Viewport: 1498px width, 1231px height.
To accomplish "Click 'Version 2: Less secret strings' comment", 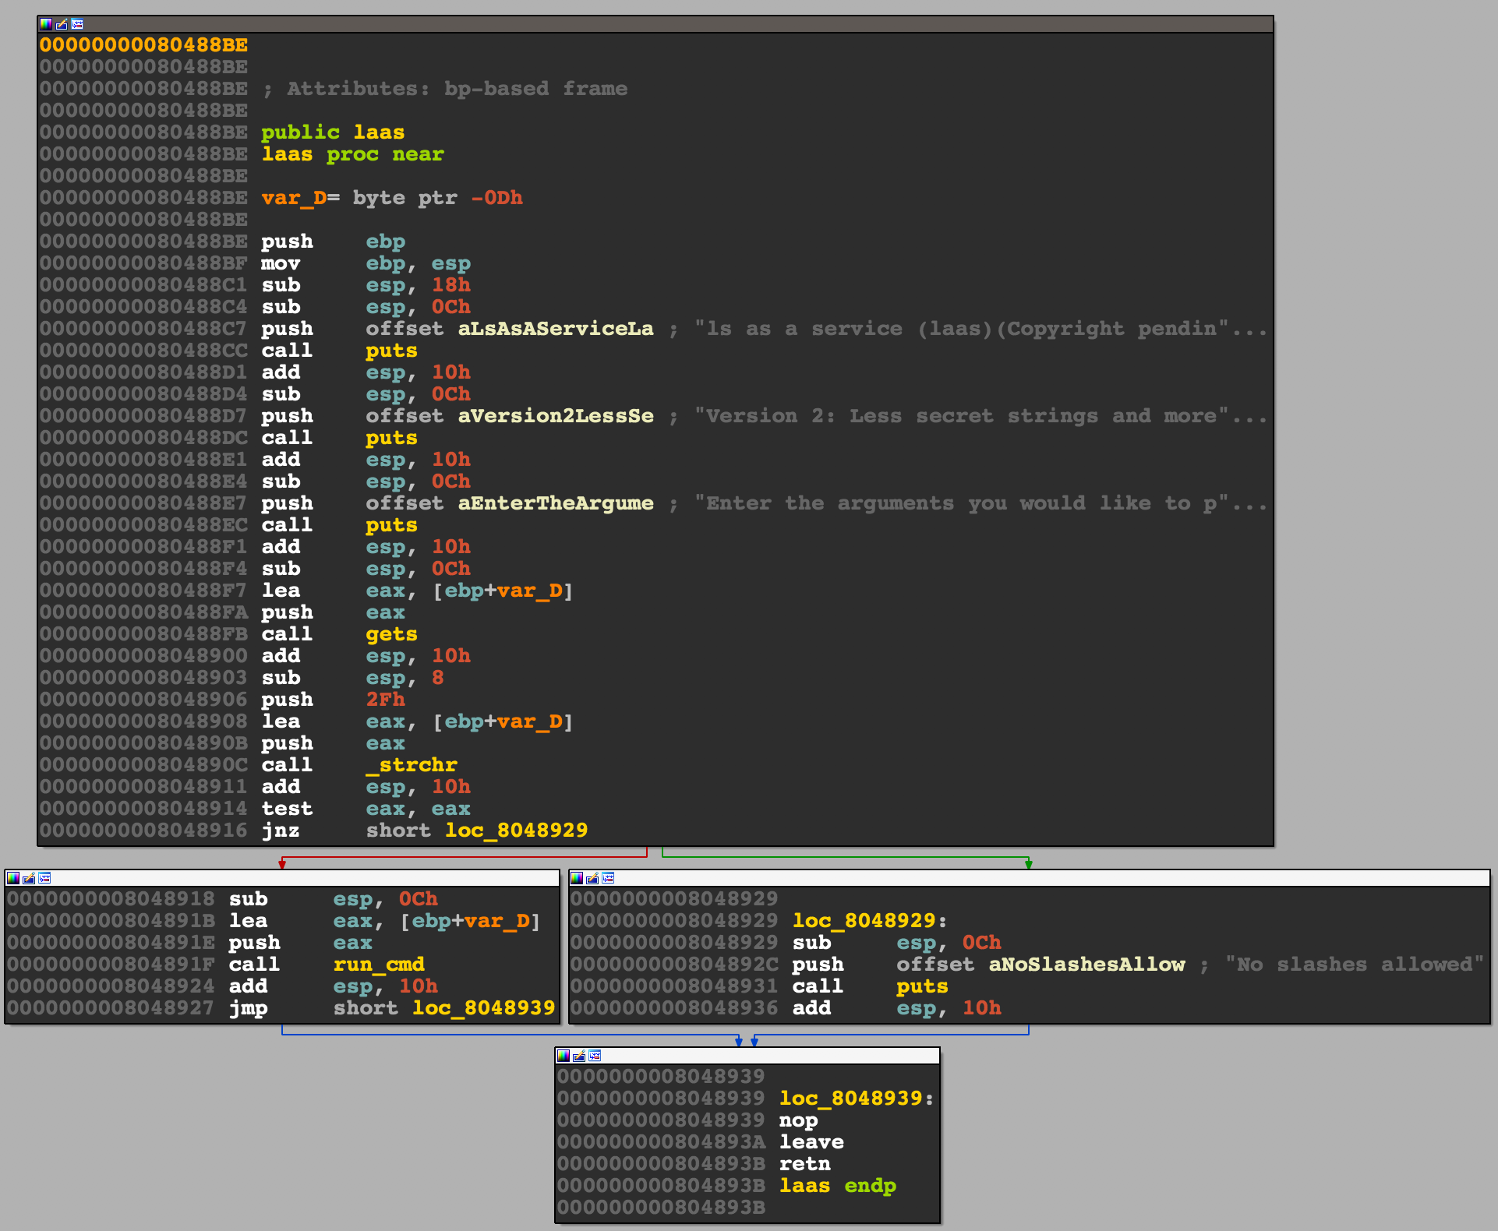I will click(980, 416).
